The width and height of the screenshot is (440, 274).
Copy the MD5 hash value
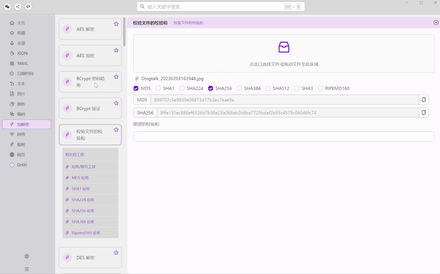[x=424, y=99]
